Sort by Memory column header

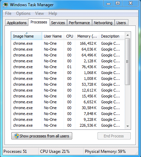tap(87, 36)
